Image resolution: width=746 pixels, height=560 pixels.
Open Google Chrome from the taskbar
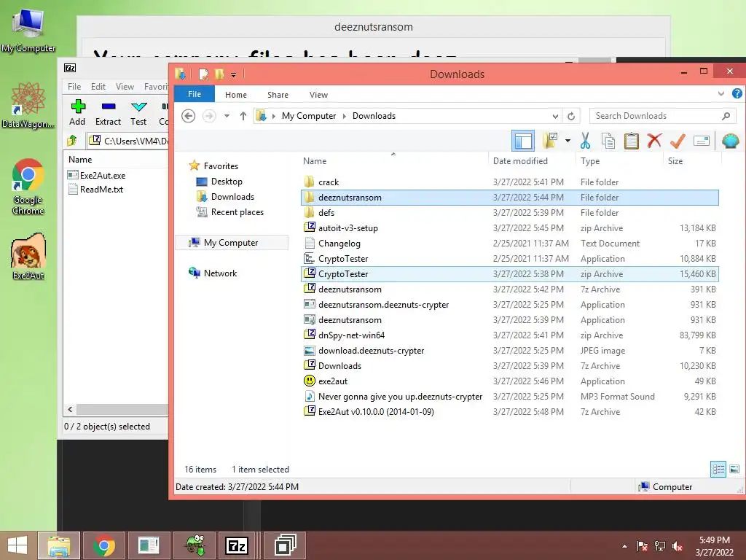tap(103, 545)
